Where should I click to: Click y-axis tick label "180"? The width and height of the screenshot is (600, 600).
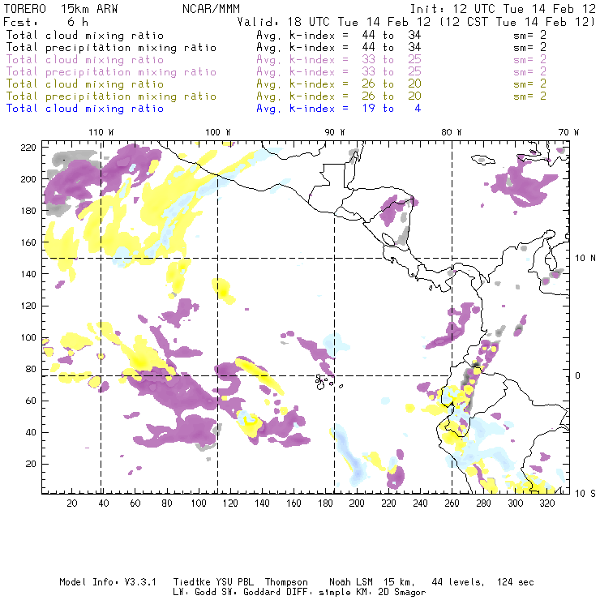pyautogui.click(x=28, y=211)
